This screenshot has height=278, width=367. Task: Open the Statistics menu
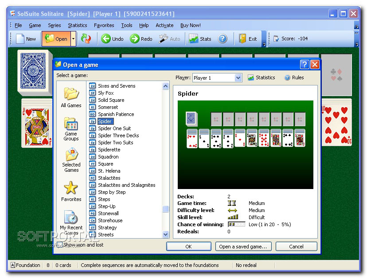[x=78, y=25]
